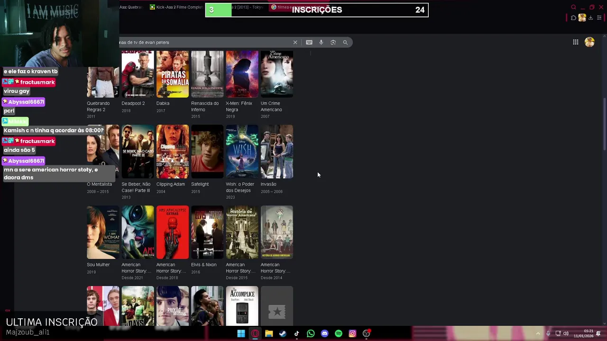
Task: Open The Accomplice poster
Action: click(242, 306)
